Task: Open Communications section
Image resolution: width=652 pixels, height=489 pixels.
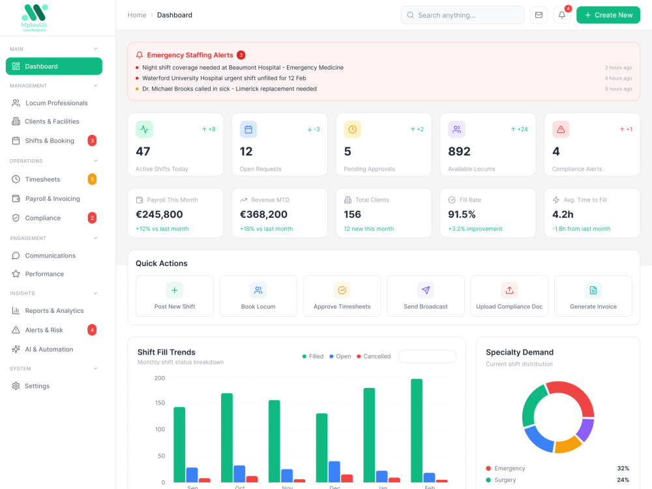Action: pos(54,256)
